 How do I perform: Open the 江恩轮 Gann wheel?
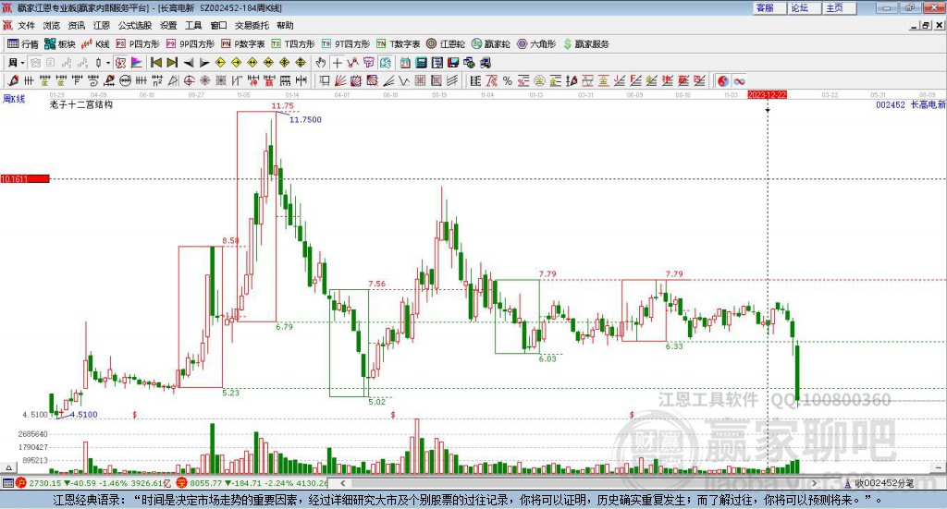[446, 44]
